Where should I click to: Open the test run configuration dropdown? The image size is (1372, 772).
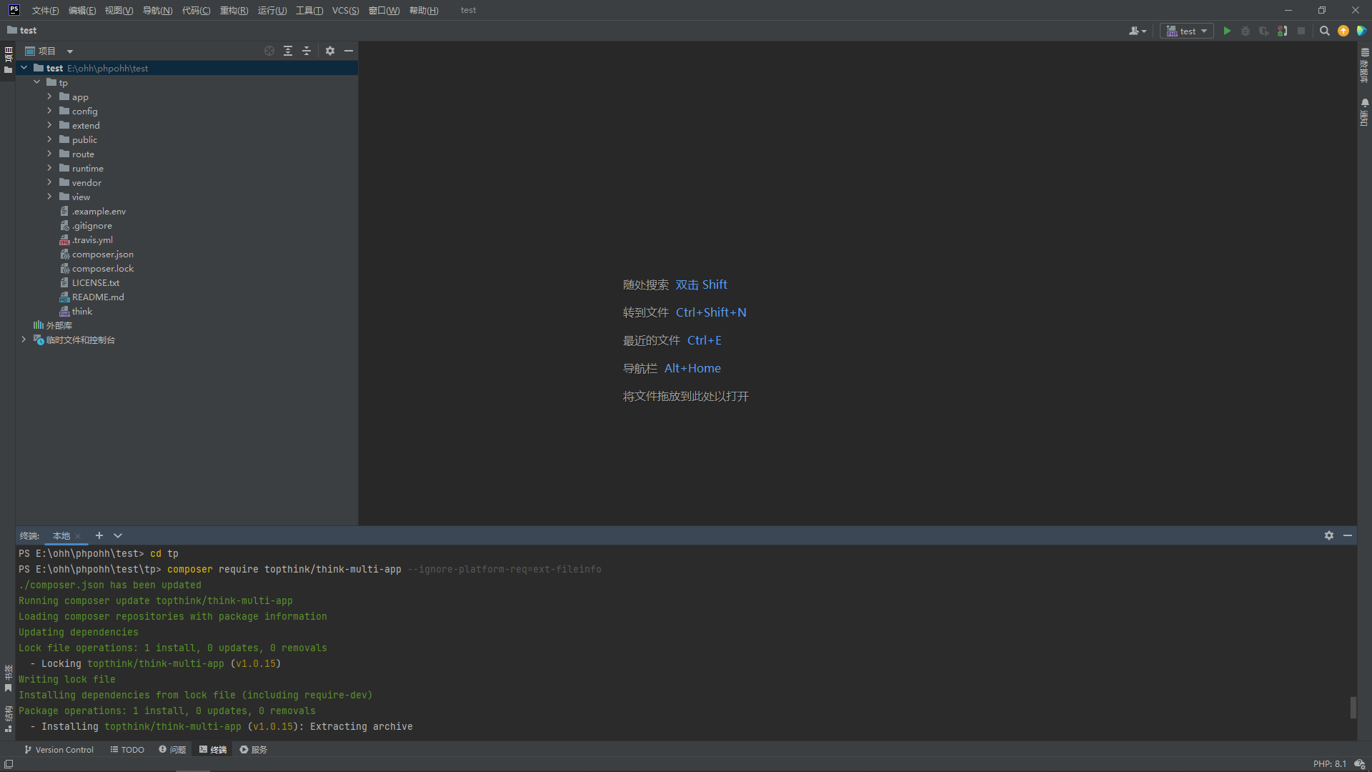(x=1187, y=31)
